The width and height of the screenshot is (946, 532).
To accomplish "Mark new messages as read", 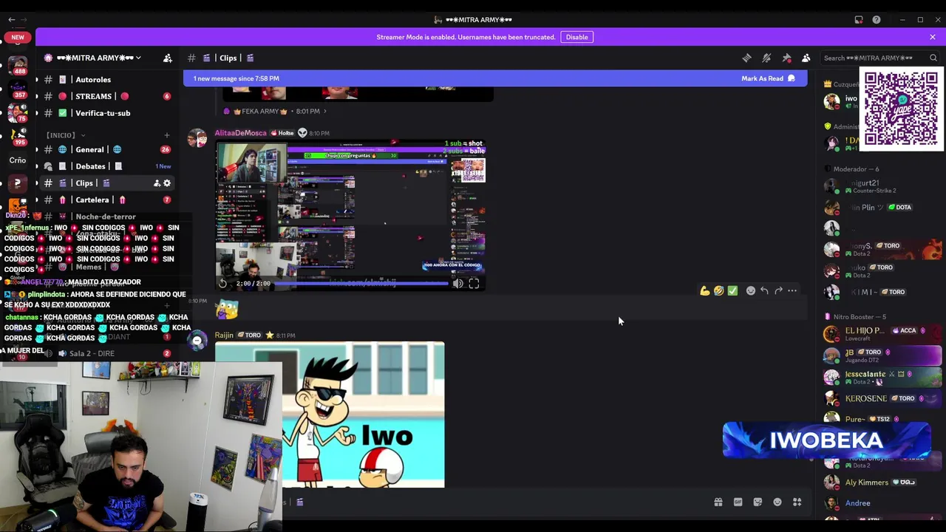I will point(768,78).
